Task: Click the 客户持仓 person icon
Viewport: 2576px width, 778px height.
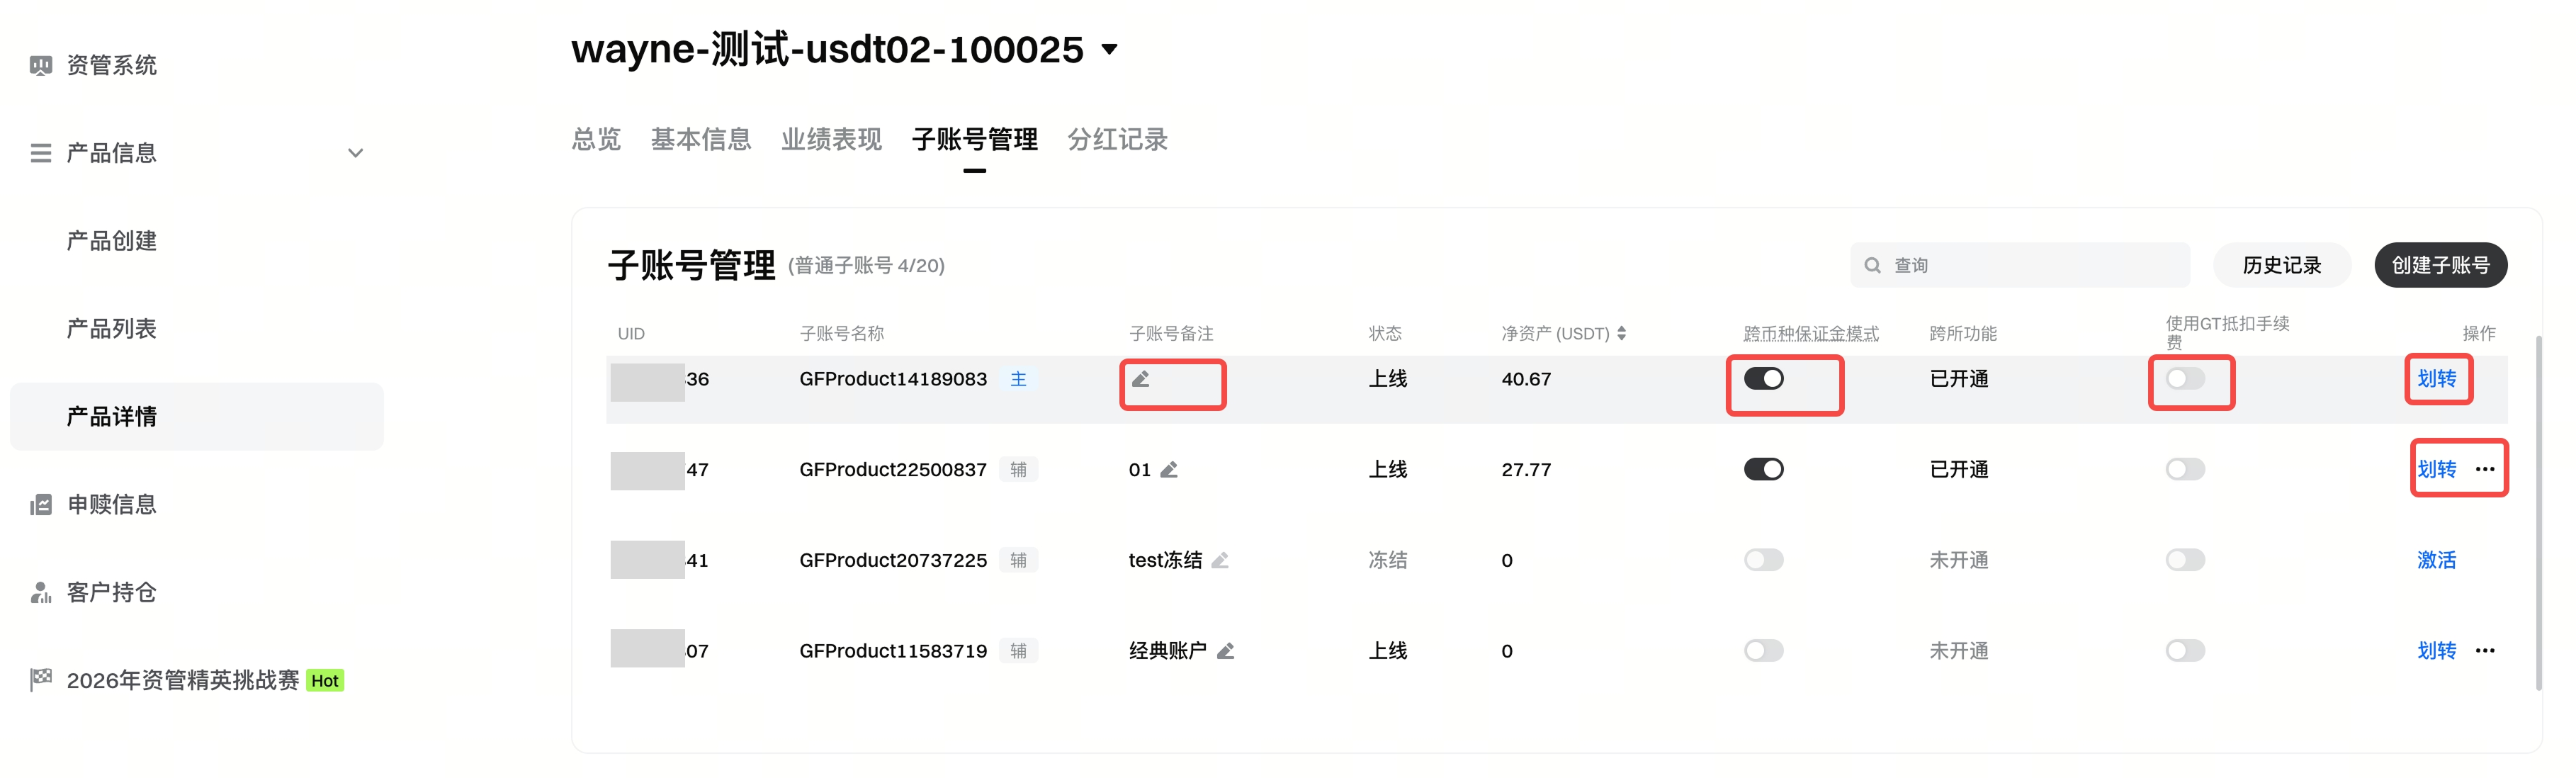Action: (40, 592)
